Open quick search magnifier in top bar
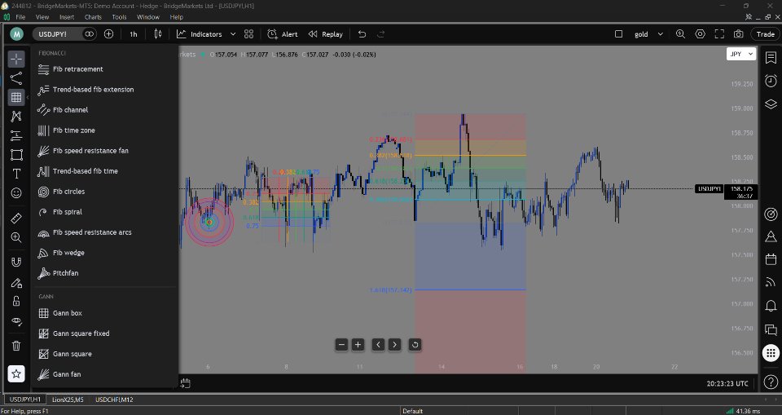Image resolution: width=782 pixels, height=415 pixels. [x=680, y=34]
